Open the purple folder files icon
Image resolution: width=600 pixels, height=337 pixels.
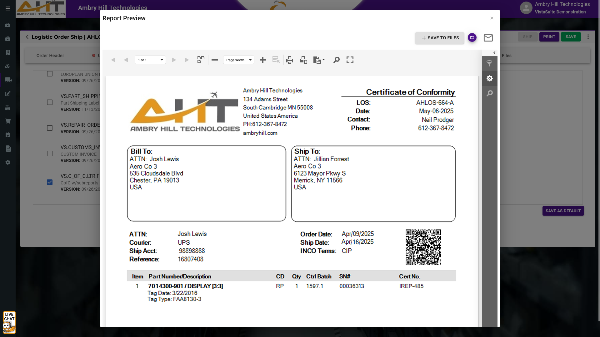tap(472, 37)
